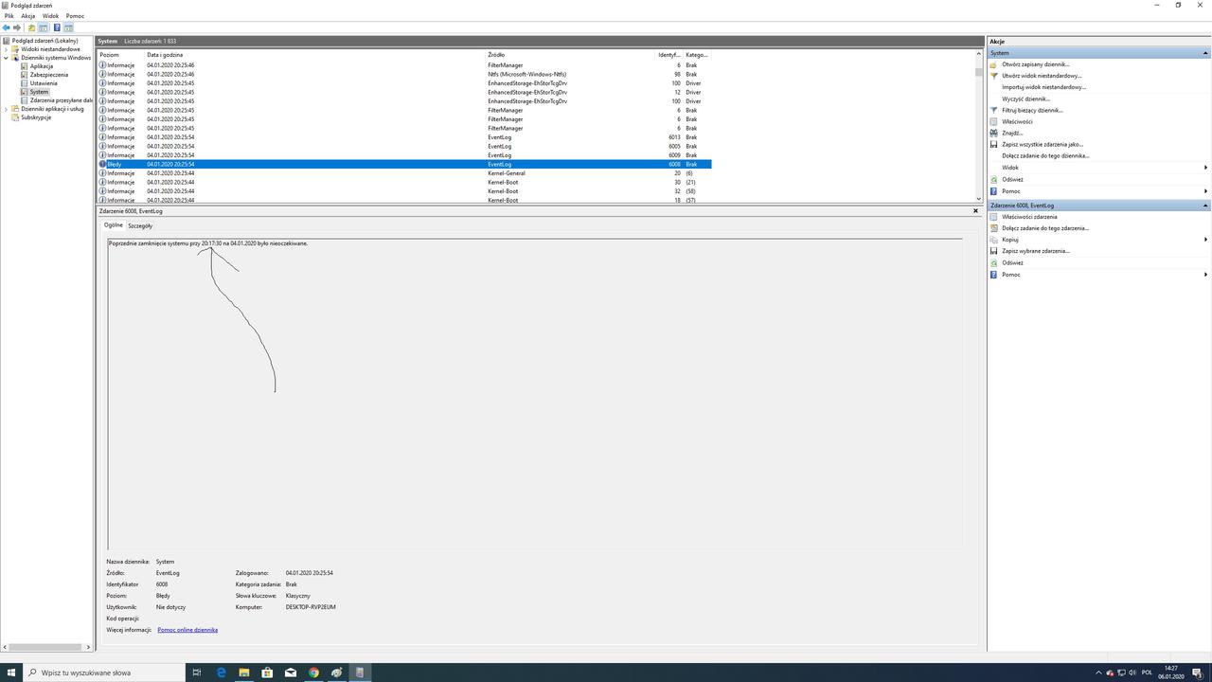The height and width of the screenshot is (682, 1212).
Task: Click the Pomoc help icon on toolbar
Action: (57, 27)
